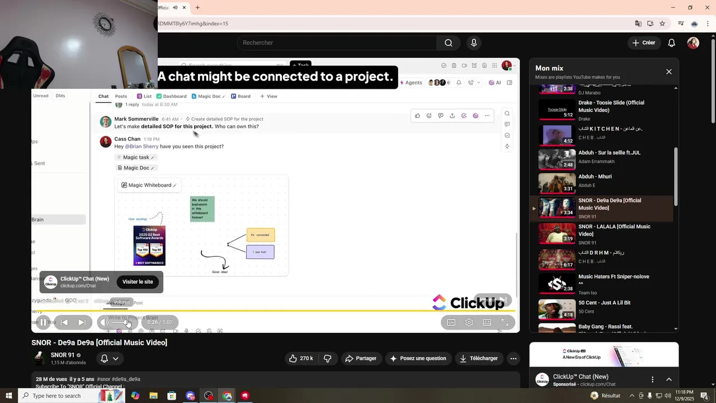Viewport: 716px width, 403px height.
Task: Click the Visiter le site ad button
Action: [x=138, y=282]
